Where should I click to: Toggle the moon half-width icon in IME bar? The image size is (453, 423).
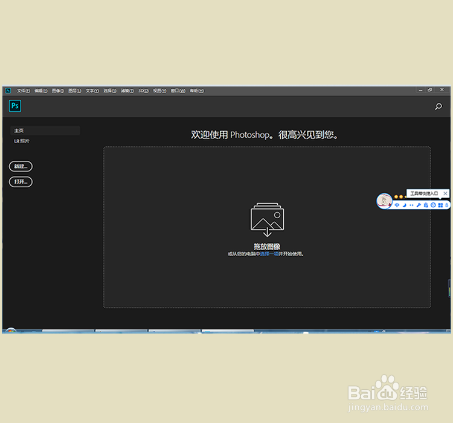405,205
